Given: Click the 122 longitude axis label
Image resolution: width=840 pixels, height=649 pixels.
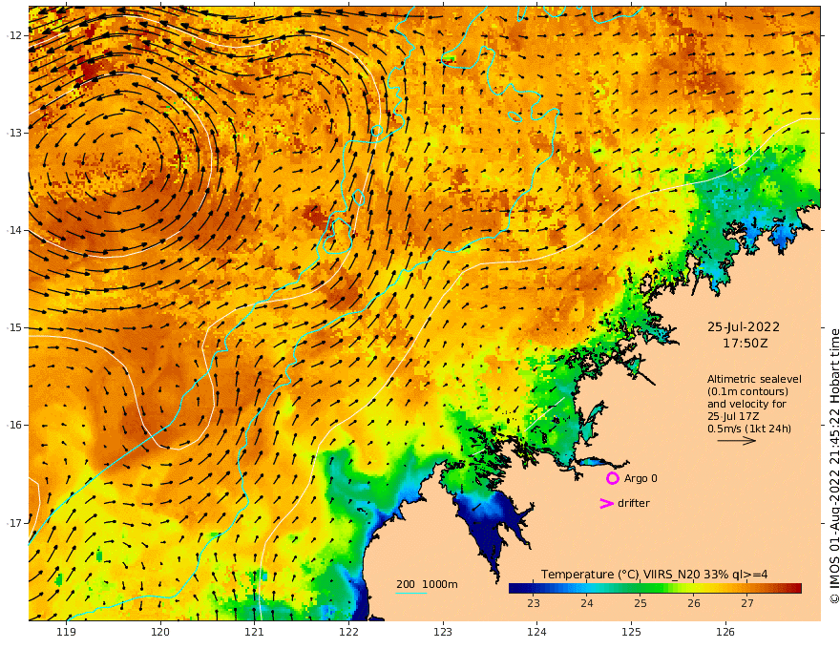Looking at the screenshot, I should click(x=348, y=632).
